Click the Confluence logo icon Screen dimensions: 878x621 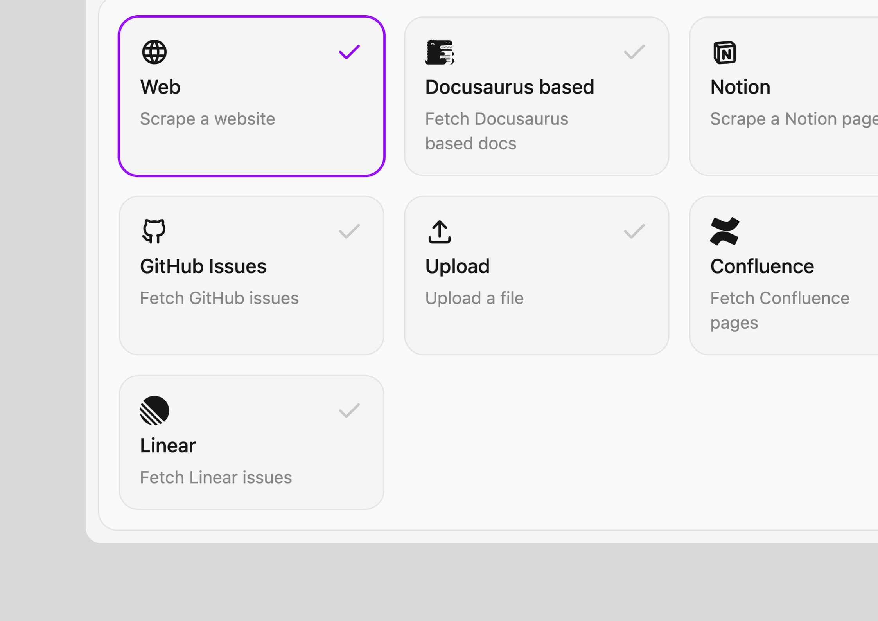(x=724, y=231)
